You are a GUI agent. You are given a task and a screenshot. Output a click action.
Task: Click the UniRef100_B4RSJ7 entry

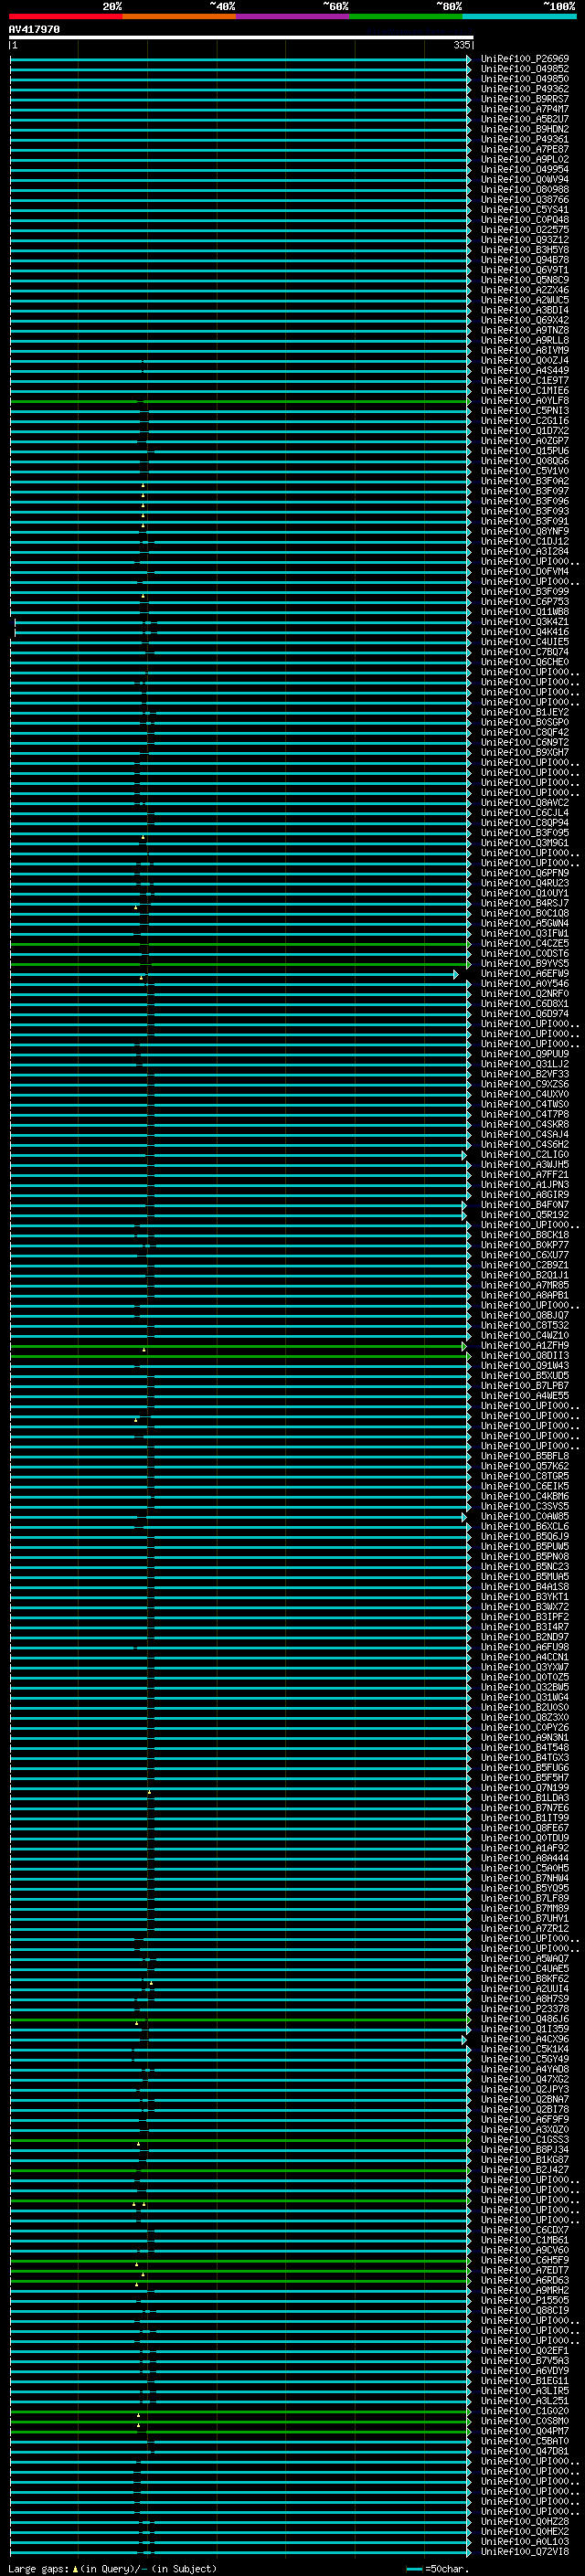click(525, 904)
